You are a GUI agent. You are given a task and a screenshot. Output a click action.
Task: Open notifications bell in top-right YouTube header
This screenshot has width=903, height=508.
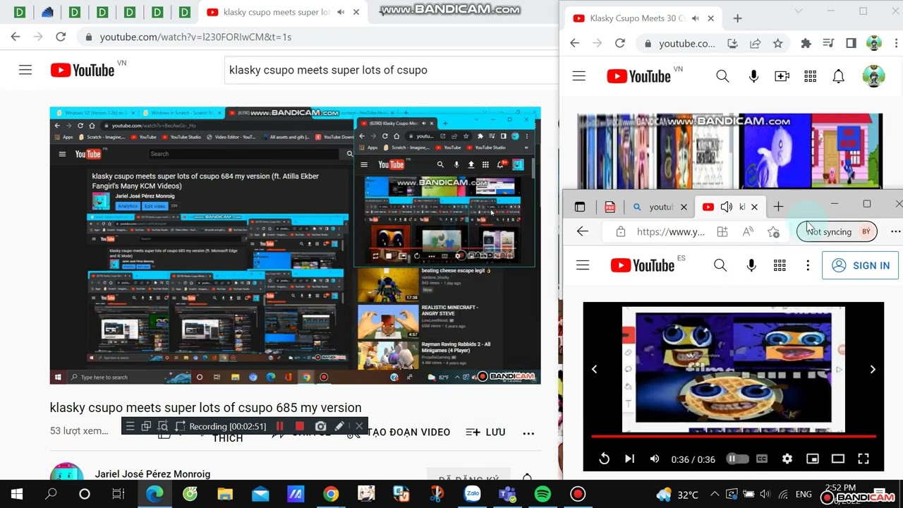(838, 76)
